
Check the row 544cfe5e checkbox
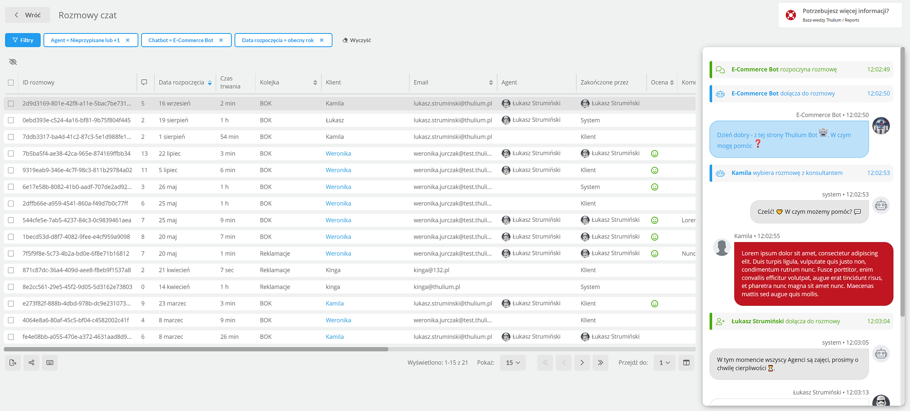click(x=11, y=220)
